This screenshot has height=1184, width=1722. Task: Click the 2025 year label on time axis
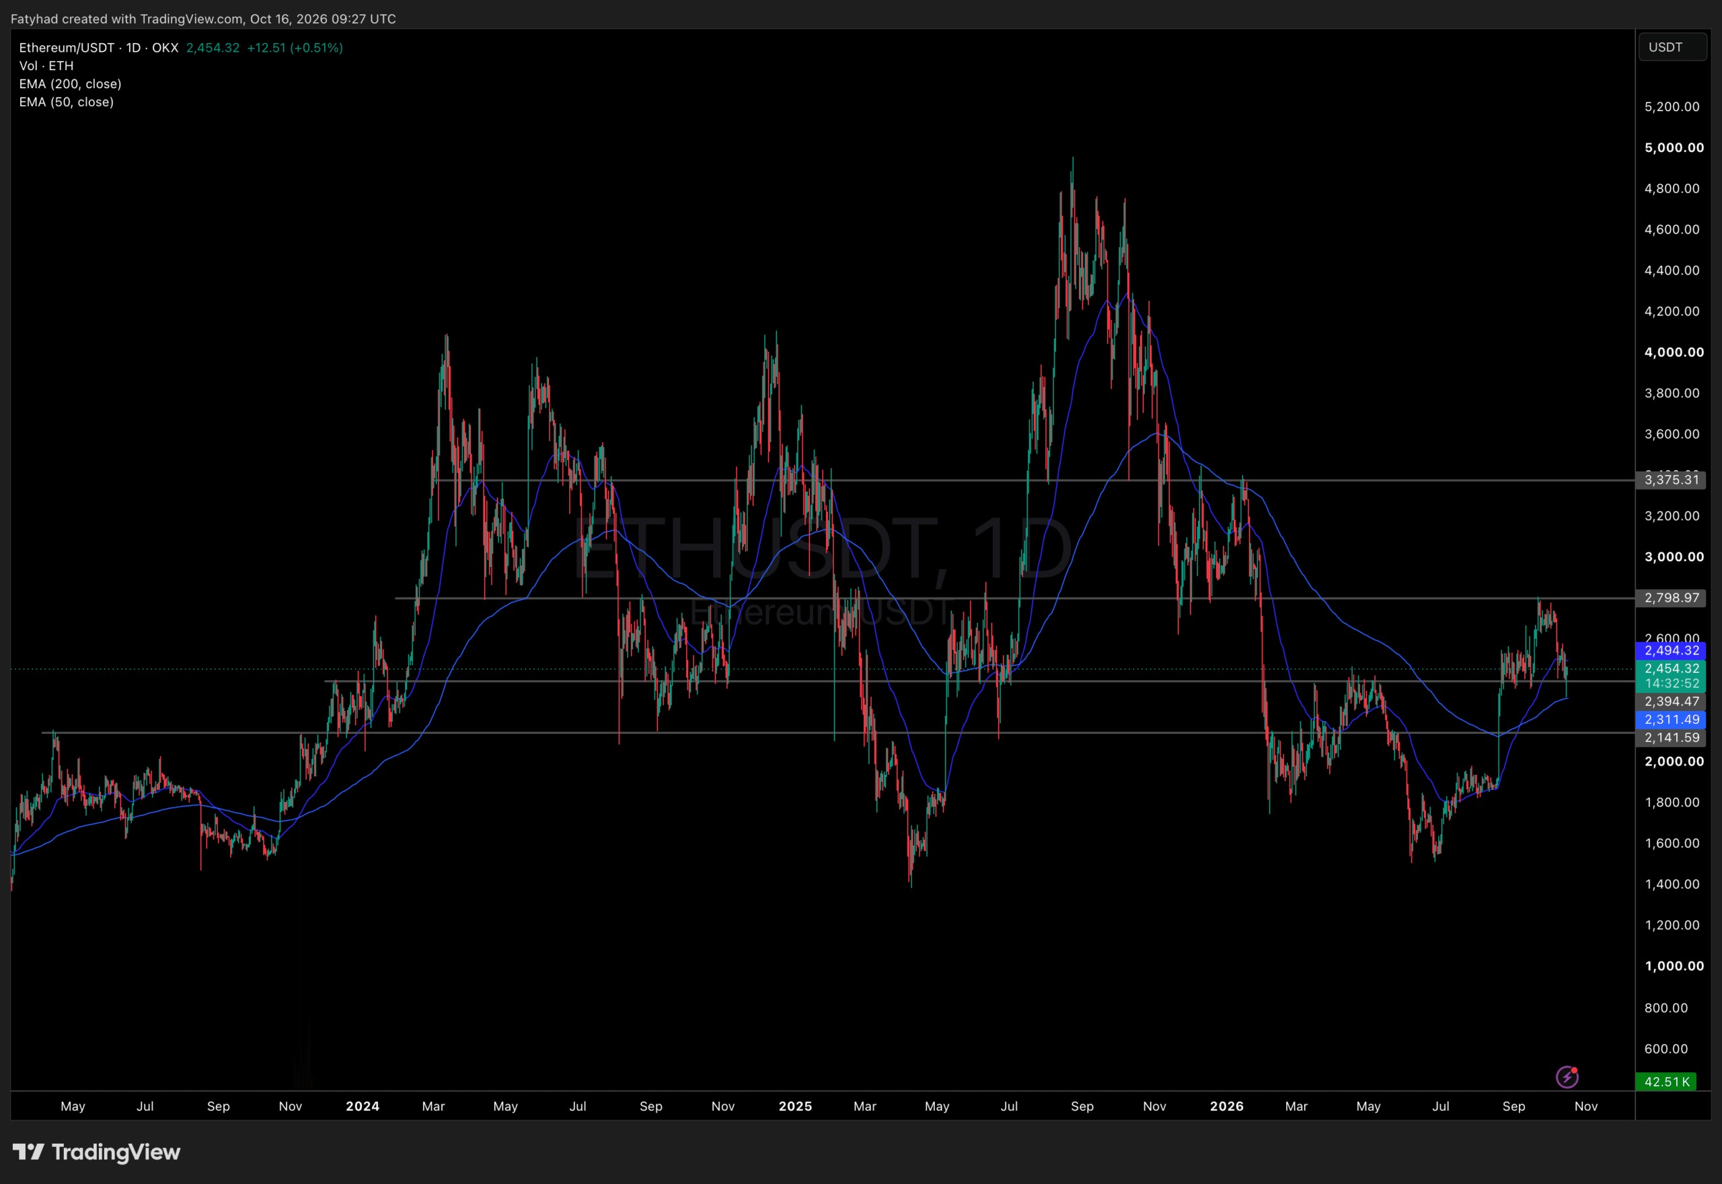[x=795, y=1106]
